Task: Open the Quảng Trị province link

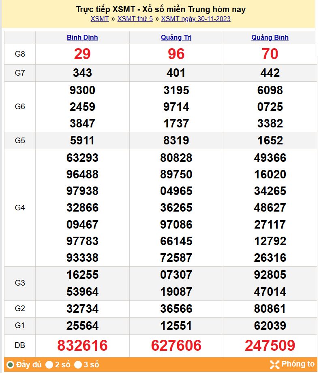Action: [x=176, y=38]
